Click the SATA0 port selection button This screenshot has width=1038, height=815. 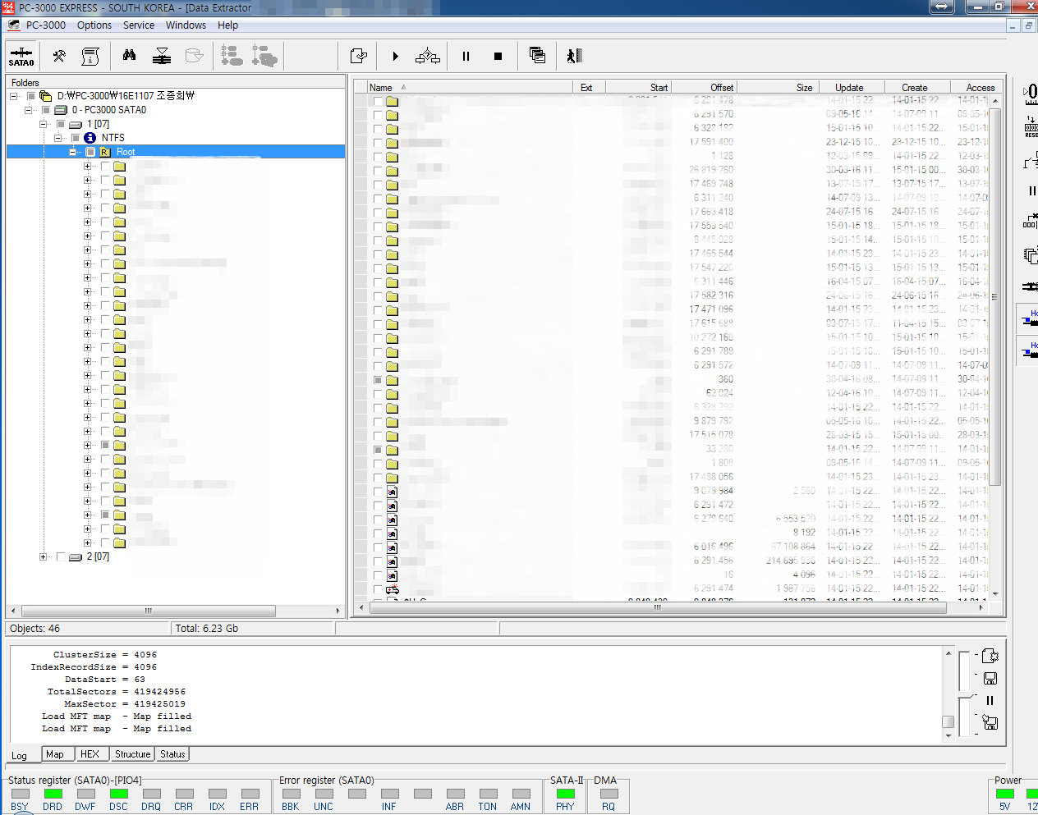click(x=21, y=56)
